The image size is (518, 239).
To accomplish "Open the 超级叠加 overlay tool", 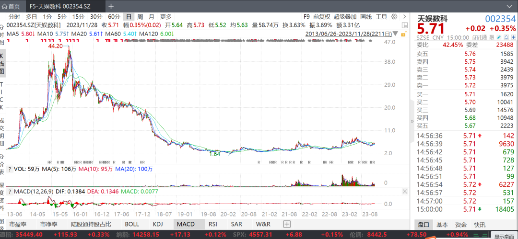I will [345, 17].
